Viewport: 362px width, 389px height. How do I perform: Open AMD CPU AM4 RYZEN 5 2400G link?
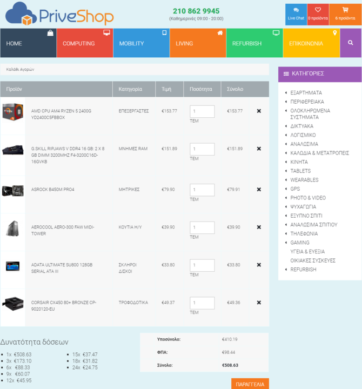click(61, 114)
